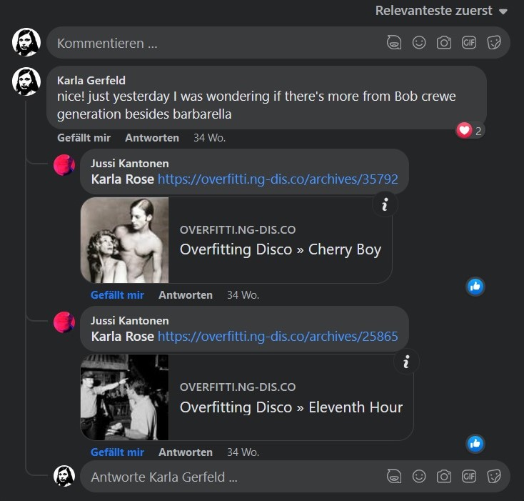This screenshot has width=524, height=501.
Task: Click 'Antworten' under the Eleventh Hour reply
Action: click(186, 452)
